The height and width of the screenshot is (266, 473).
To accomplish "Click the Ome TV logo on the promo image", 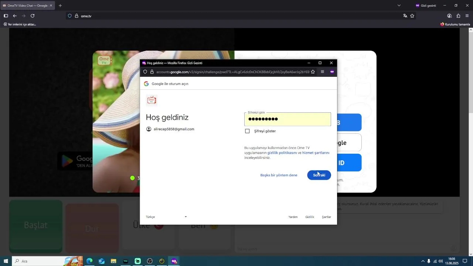I will click(104, 60).
